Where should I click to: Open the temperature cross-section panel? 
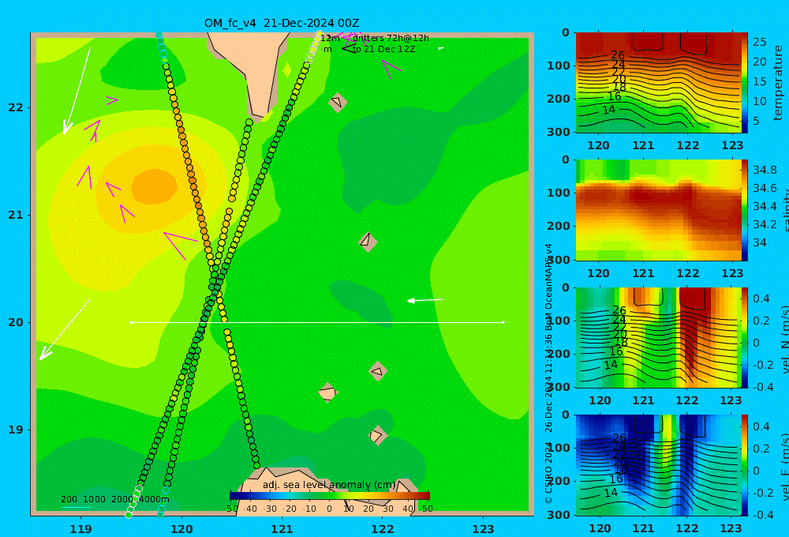coord(658,83)
